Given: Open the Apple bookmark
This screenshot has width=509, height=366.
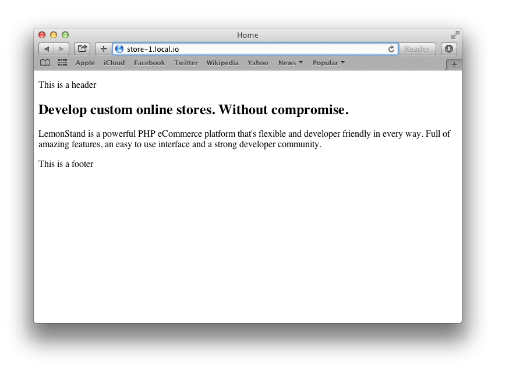Looking at the screenshot, I should point(85,63).
